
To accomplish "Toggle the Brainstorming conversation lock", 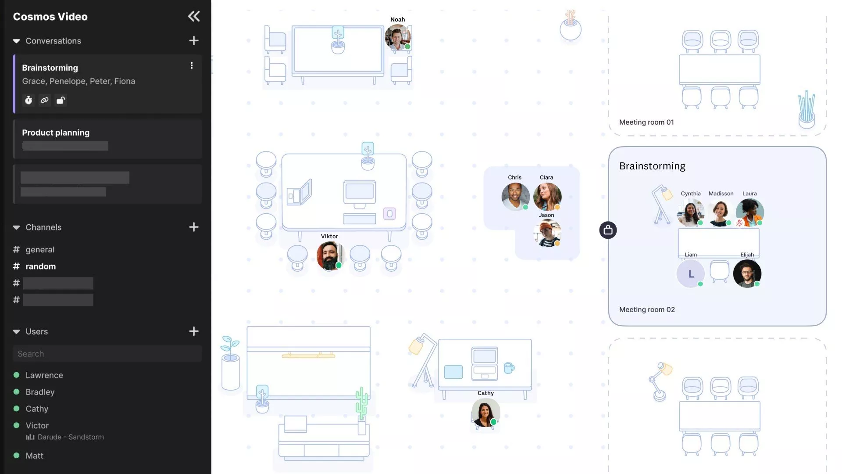I will click(x=61, y=101).
